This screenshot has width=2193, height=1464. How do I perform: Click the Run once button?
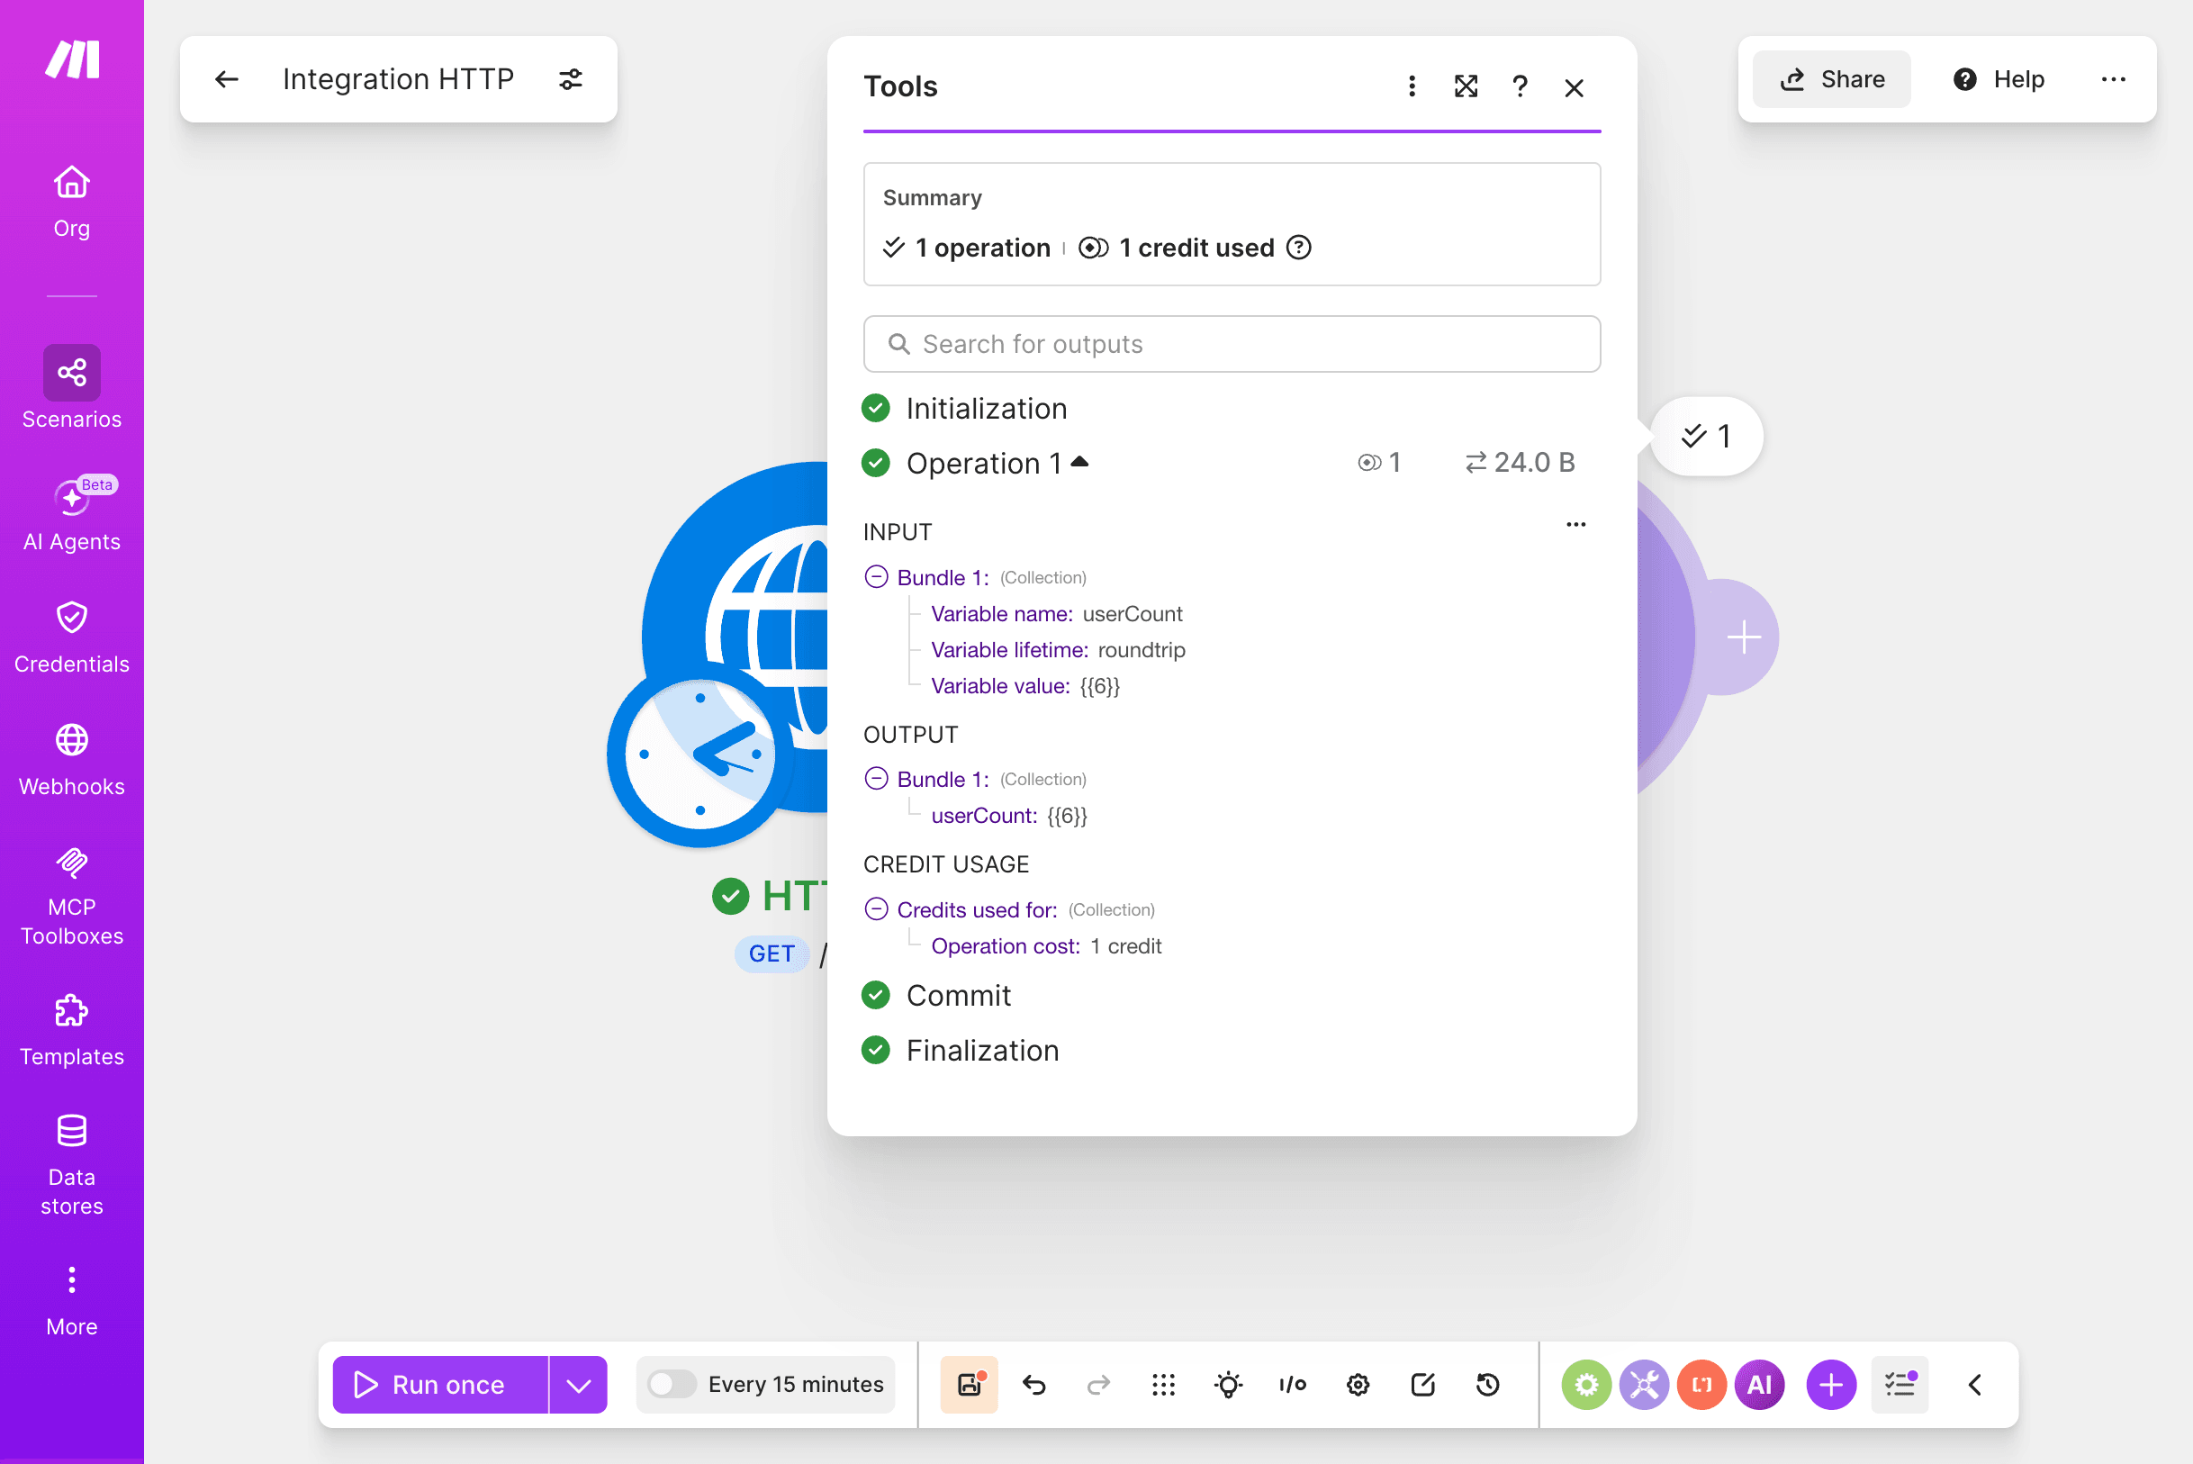tap(440, 1385)
